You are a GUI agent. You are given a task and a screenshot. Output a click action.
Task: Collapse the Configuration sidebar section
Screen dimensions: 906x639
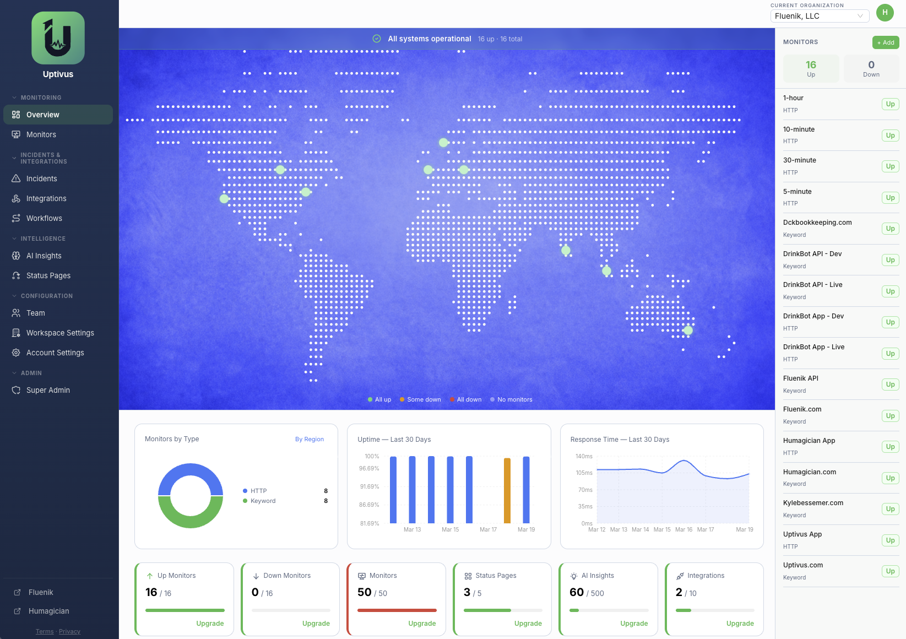(x=14, y=296)
